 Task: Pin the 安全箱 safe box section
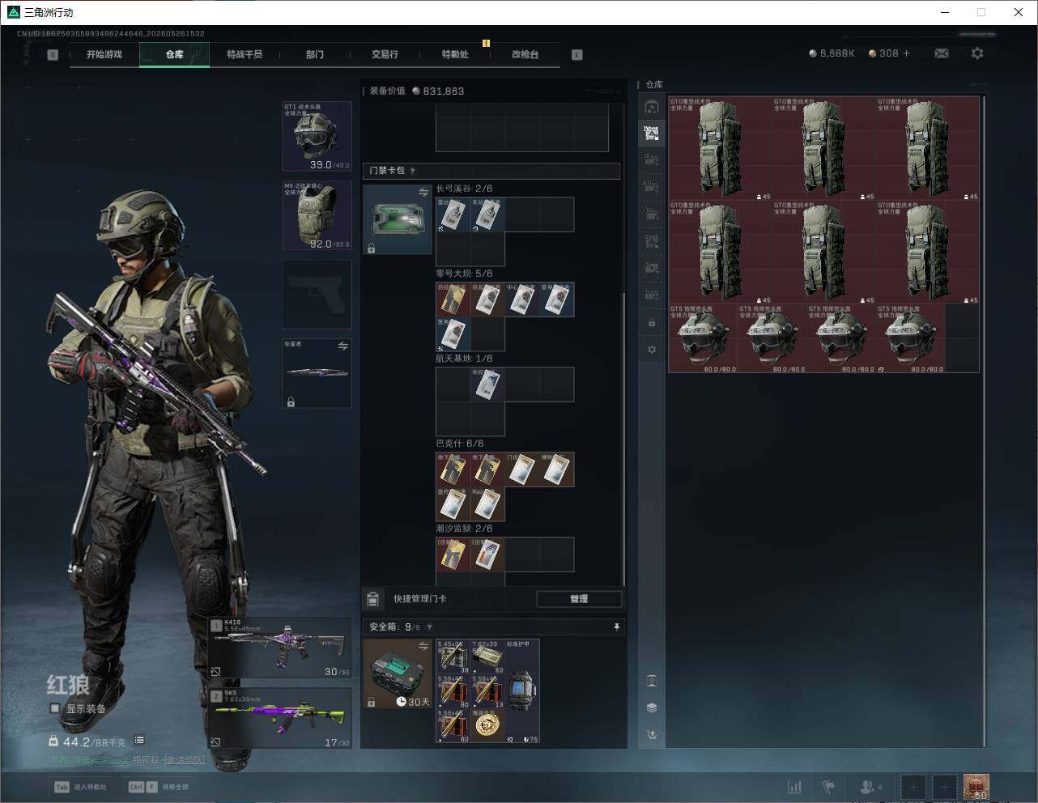point(616,627)
